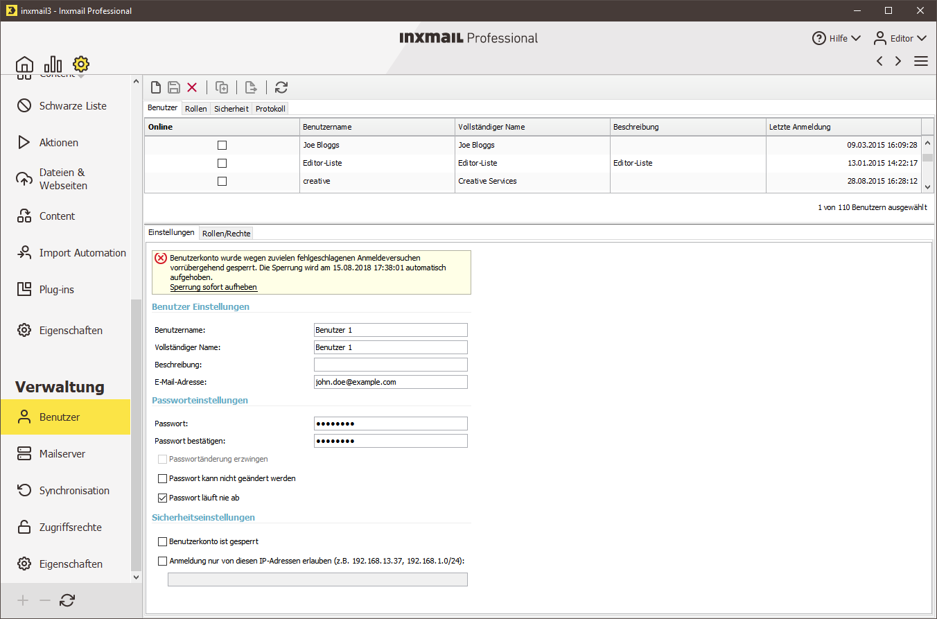Screen dimensions: 937x619
Task: Open the Hilfe dropdown menu
Action: coord(837,38)
